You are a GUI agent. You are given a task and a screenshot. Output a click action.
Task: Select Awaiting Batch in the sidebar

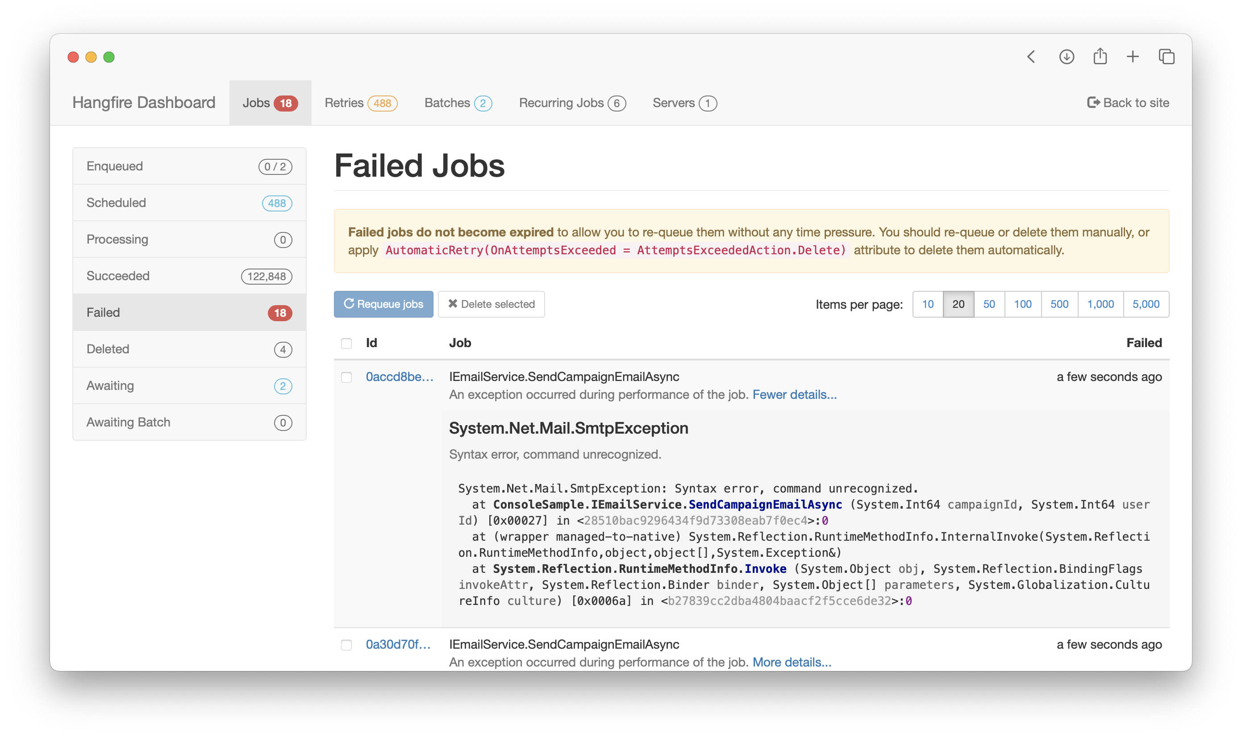[189, 422]
